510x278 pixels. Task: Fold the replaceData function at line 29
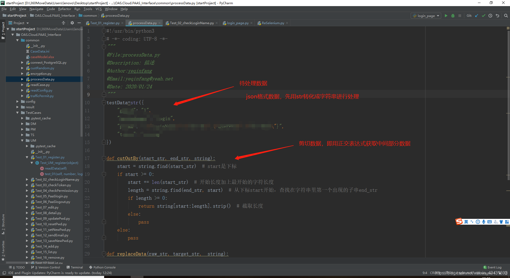pyautogui.click(x=104, y=254)
